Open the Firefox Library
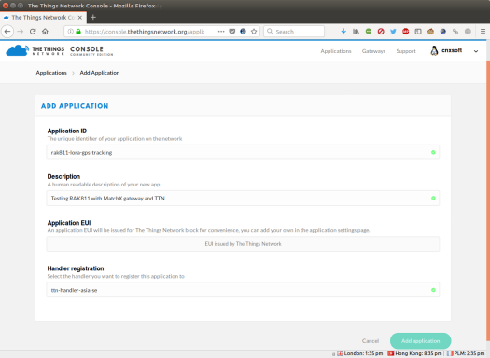The width and height of the screenshot is (490, 358). 356,32
